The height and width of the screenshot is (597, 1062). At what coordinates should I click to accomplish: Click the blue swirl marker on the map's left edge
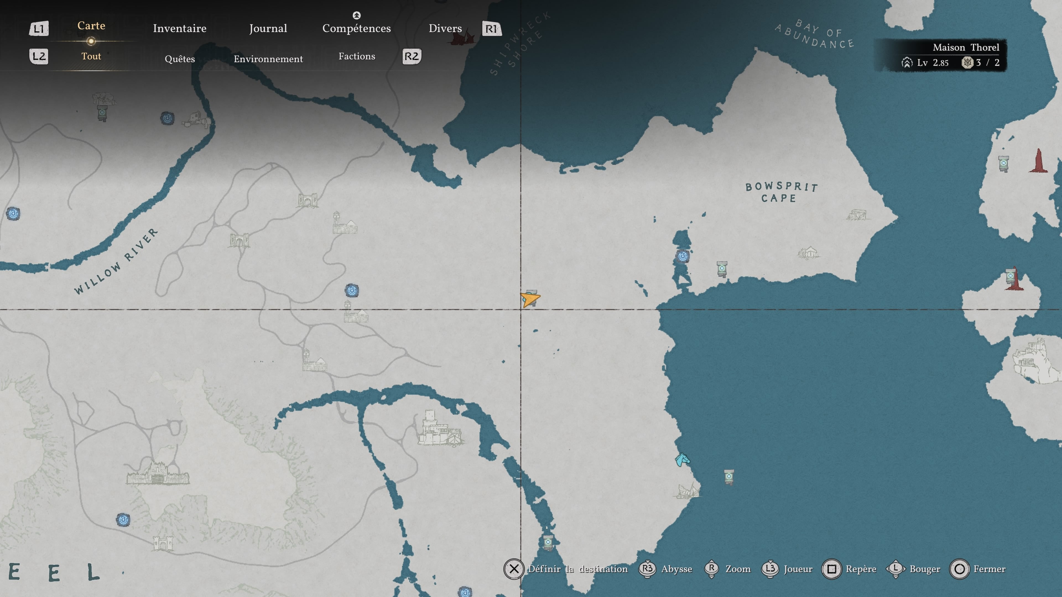(13, 213)
